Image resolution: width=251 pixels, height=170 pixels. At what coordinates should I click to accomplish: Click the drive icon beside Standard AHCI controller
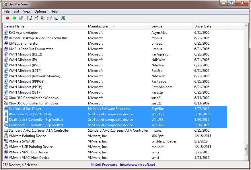(6, 131)
